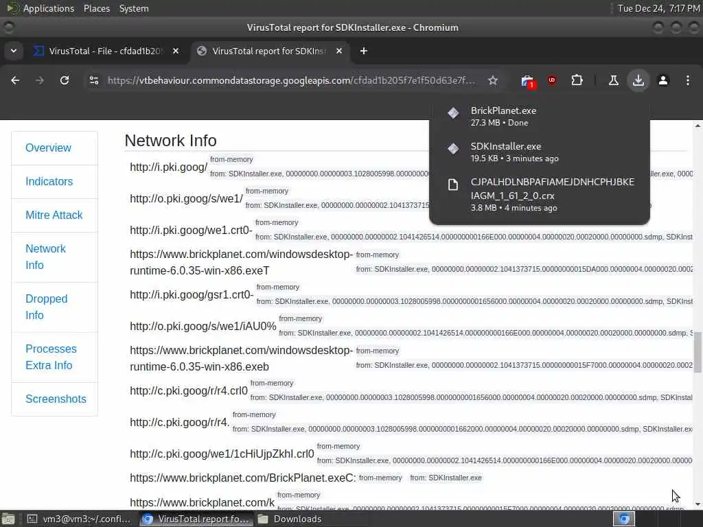Switch to the vm3@vm3 terminal taskbar item

click(80, 519)
